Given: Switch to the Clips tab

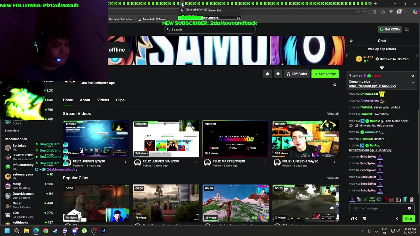Looking at the screenshot, I should coord(120,100).
